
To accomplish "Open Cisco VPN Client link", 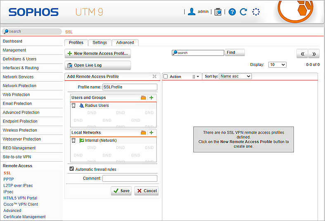I will [21, 204].
